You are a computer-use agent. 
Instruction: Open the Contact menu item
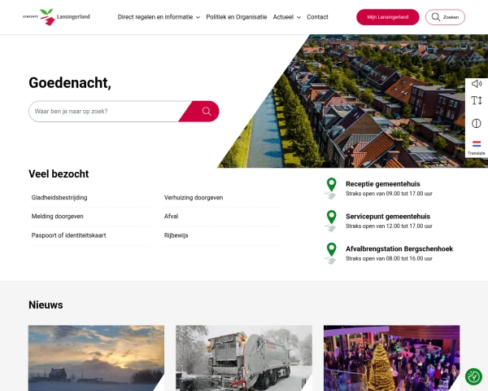click(317, 17)
